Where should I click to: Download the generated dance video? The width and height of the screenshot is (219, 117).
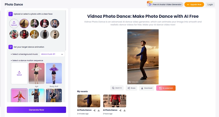[147, 88]
